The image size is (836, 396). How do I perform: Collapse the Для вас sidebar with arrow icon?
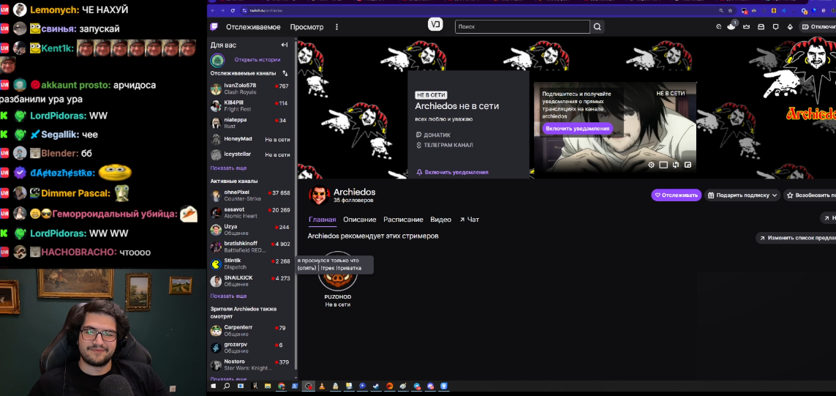[285, 45]
